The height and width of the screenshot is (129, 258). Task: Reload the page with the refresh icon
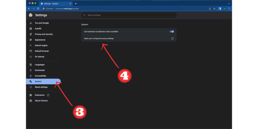point(38,9)
